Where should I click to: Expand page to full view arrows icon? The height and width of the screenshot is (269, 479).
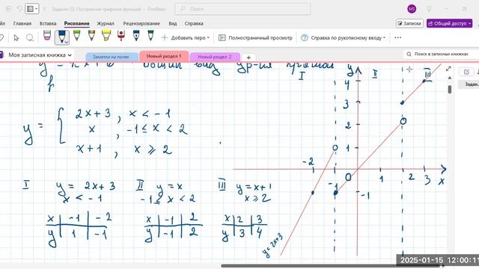pos(448,69)
